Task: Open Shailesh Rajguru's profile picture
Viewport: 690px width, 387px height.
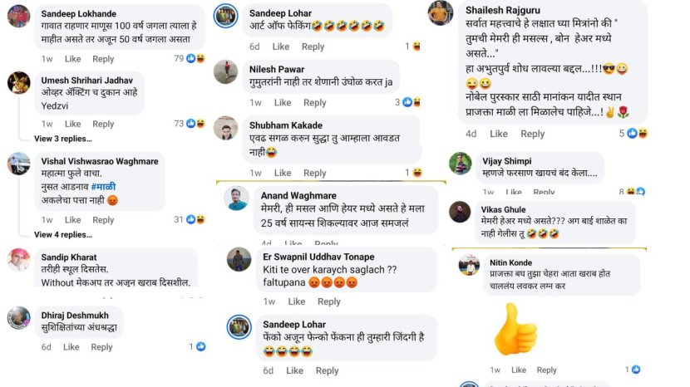Action: (x=441, y=12)
